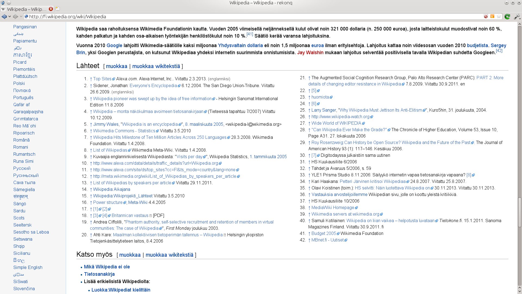This screenshot has height=294, width=522.
Task: Open 'Vastauksia arvostelijoillemme' link
Action: pos(339,195)
